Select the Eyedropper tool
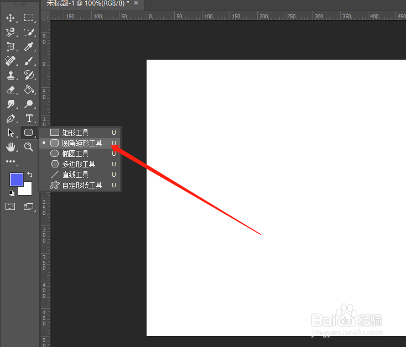The height and width of the screenshot is (347, 406). (x=28, y=47)
